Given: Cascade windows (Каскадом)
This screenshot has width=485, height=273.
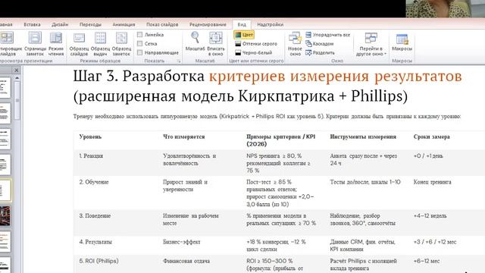Looking at the screenshot, I should [x=320, y=44].
